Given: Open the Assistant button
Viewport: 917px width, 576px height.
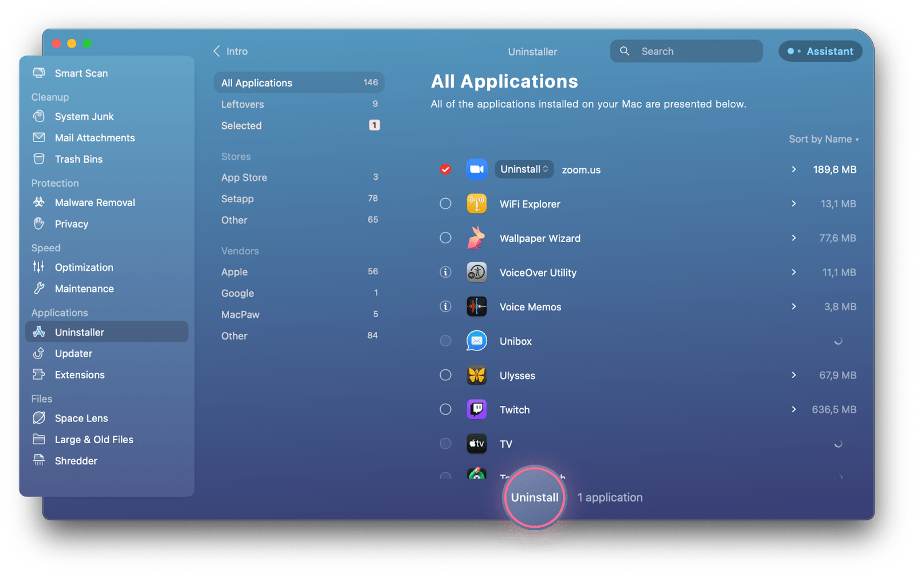Looking at the screenshot, I should coord(820,51).
